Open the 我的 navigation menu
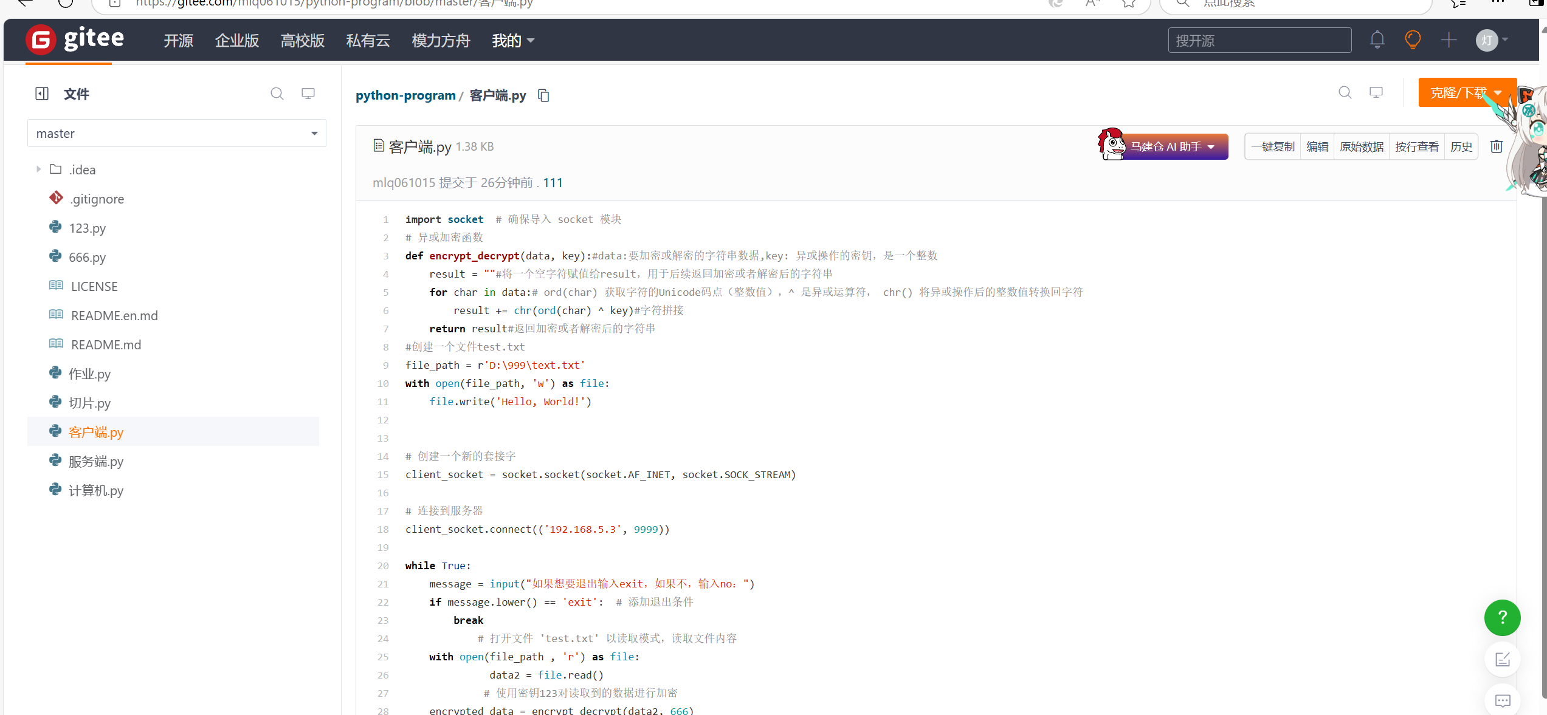Viewport: 1547px width, 715px height. pos(512,41)
